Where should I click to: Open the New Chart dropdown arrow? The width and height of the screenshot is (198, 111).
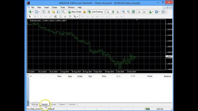click(x=32, y=12)
